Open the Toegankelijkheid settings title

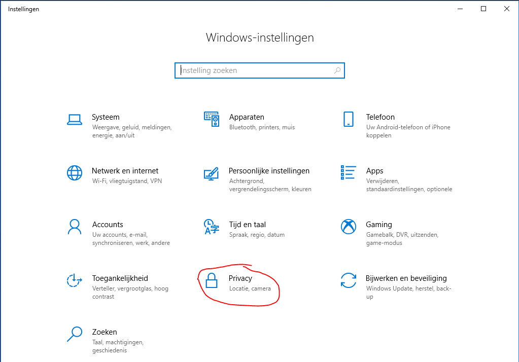120,278
